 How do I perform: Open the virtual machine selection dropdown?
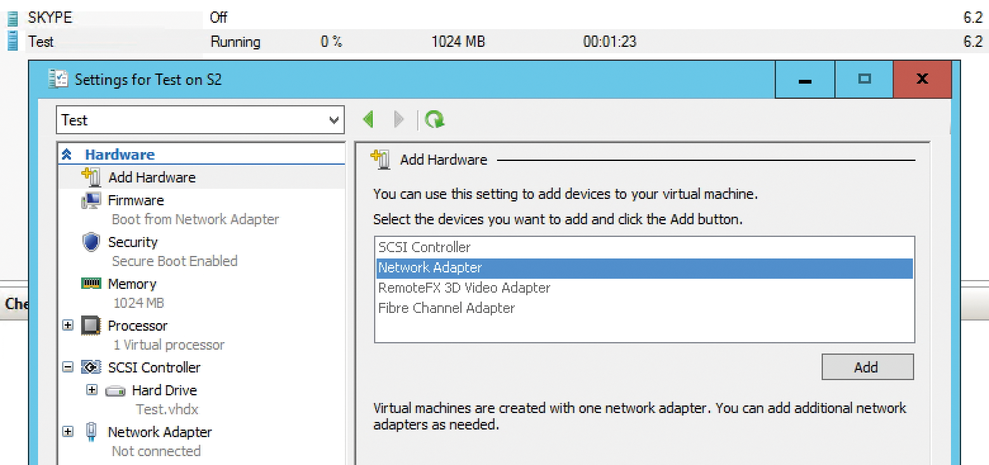pos(334,120)
